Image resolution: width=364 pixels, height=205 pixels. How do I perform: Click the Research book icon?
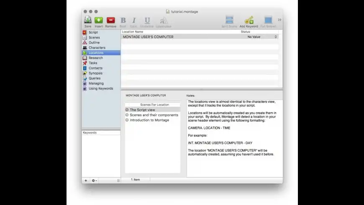coord(85,58)
